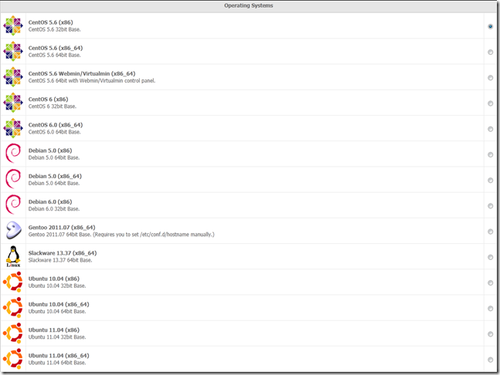
Task: Click the description CentOS 5.6 64bit Base.
Action: 55,55
